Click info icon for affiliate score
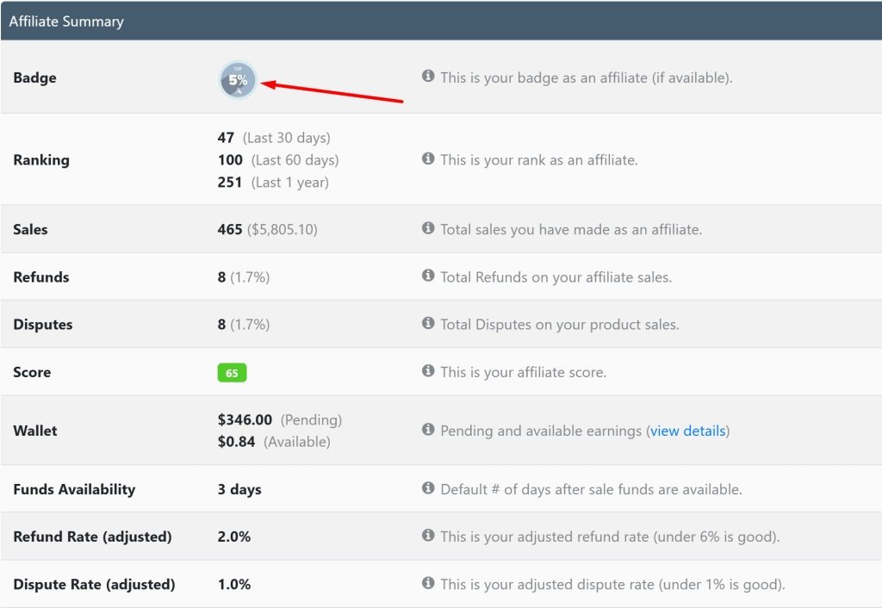This screenshot has width=882, height=608. pos(428,370)
